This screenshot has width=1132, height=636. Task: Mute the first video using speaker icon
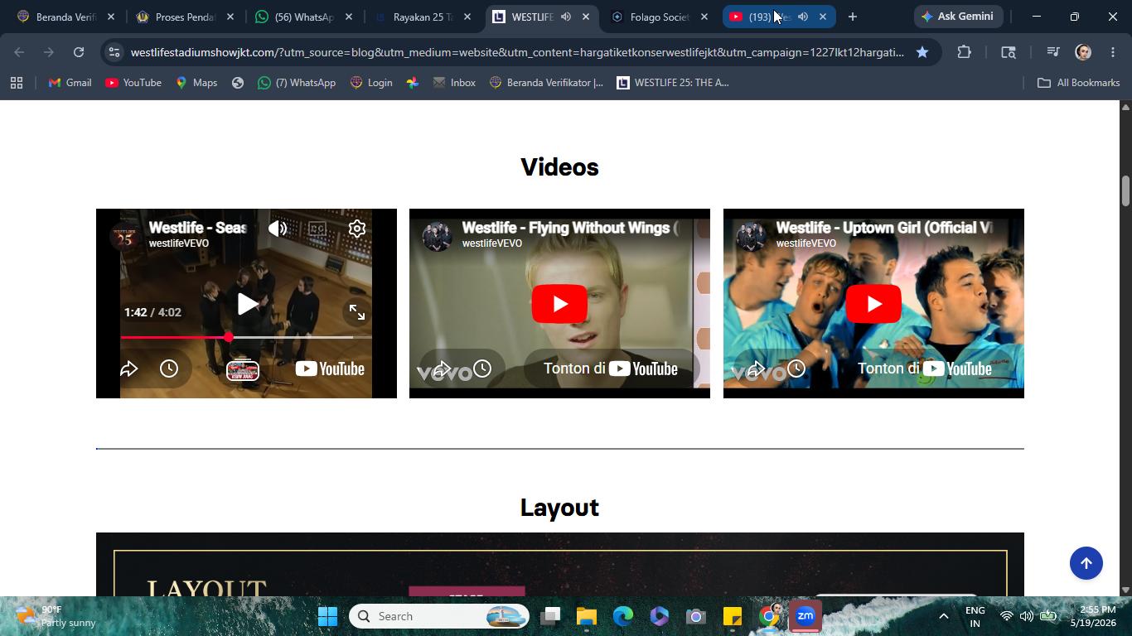coord(278,229)
